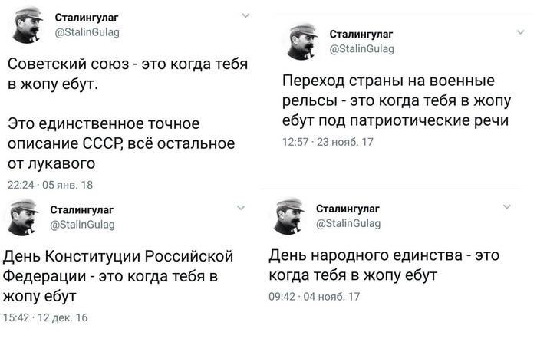This screenshot has width=537, height=352.
Task: Open the timestamp 15:42 · 12 дек. 16
Action: pos(46,317)
